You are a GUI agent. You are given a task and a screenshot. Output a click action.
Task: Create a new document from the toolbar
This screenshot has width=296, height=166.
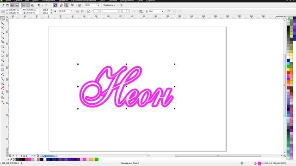[x=3, y=5]
